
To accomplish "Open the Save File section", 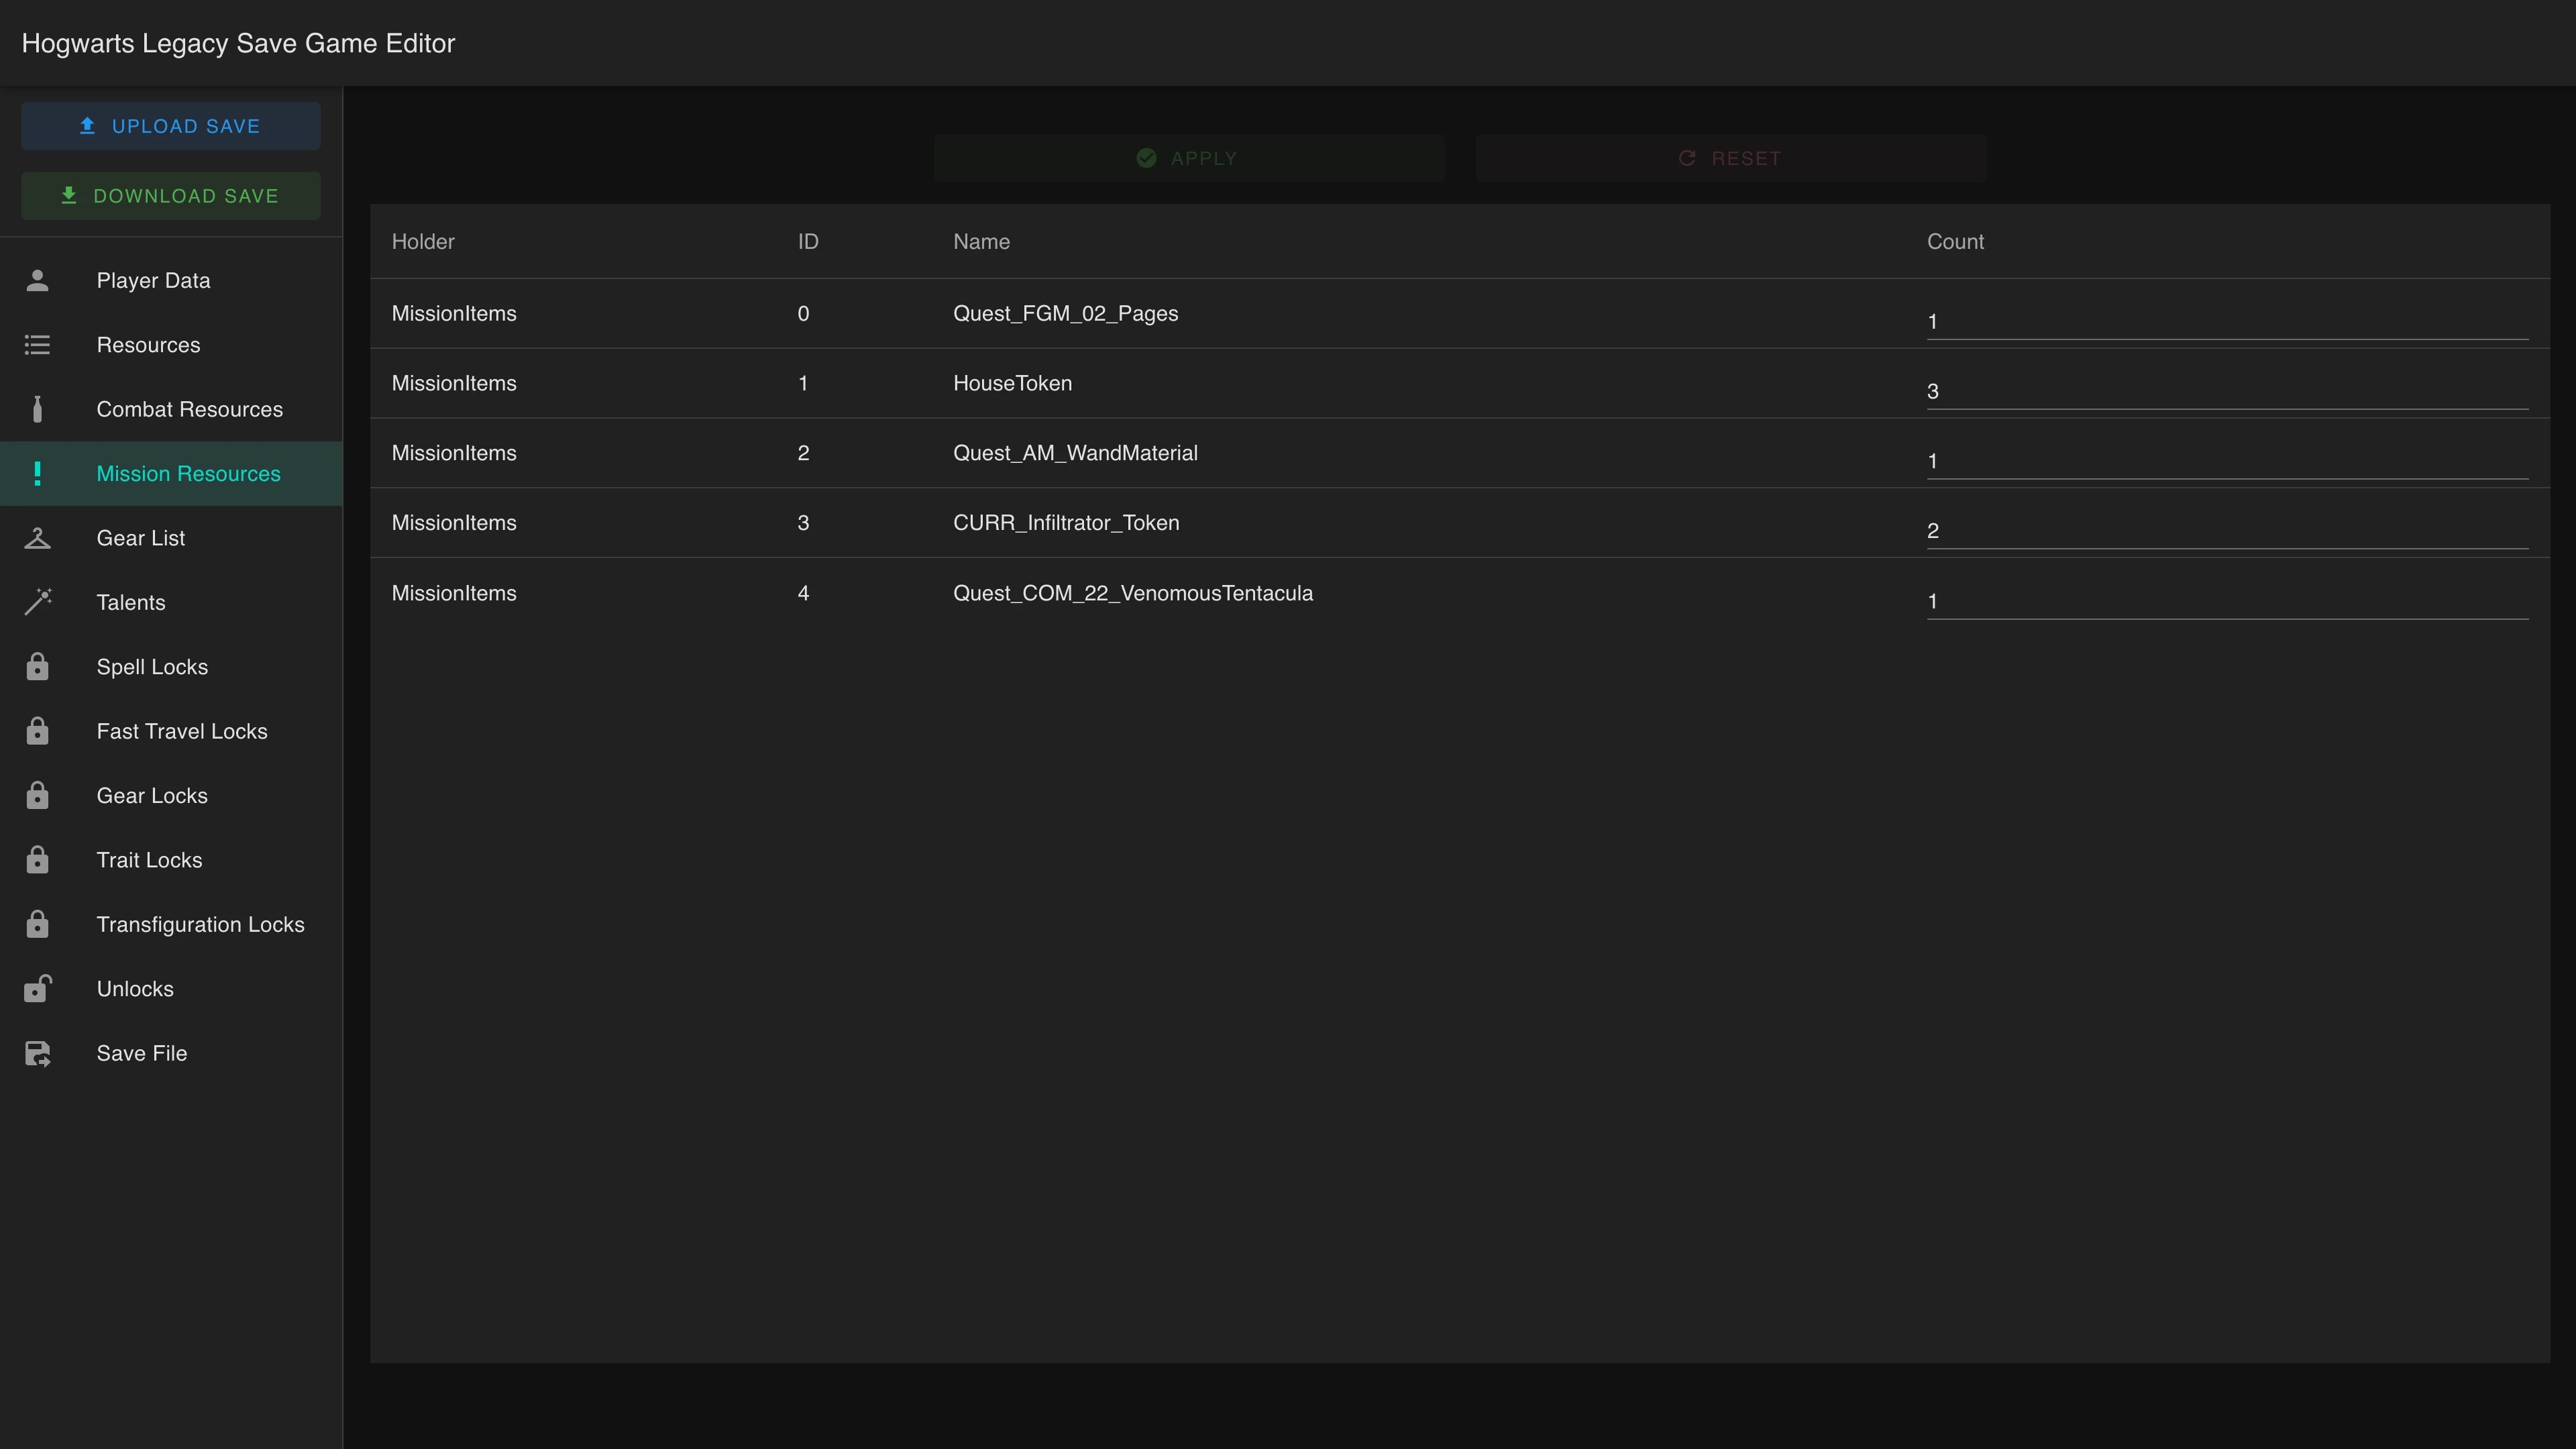I will (171, 1054).
